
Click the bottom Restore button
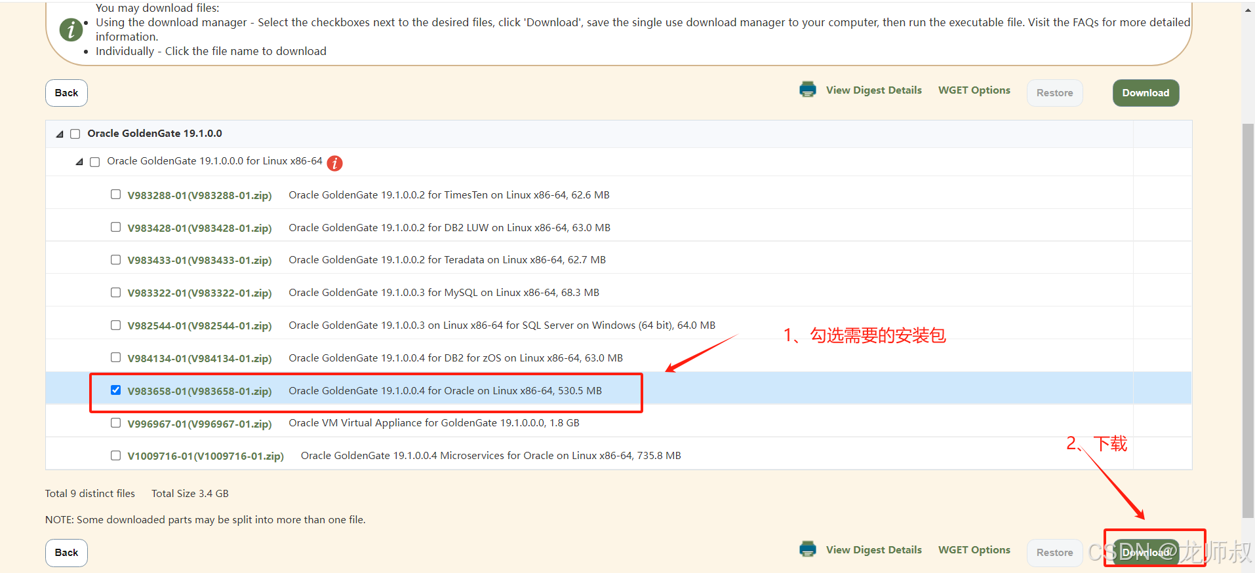(x=1054, y=553)
